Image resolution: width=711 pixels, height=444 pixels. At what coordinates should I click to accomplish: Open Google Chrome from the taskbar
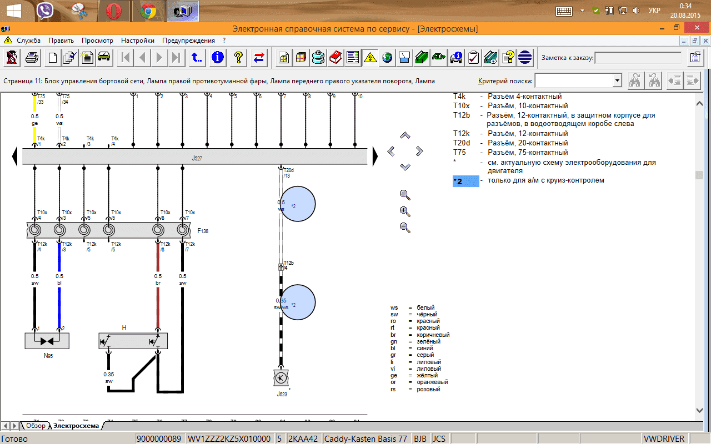coord(148,11)
